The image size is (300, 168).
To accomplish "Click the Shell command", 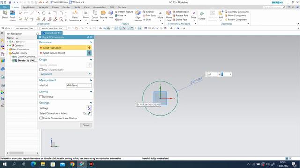I will [x=119, y=20].
